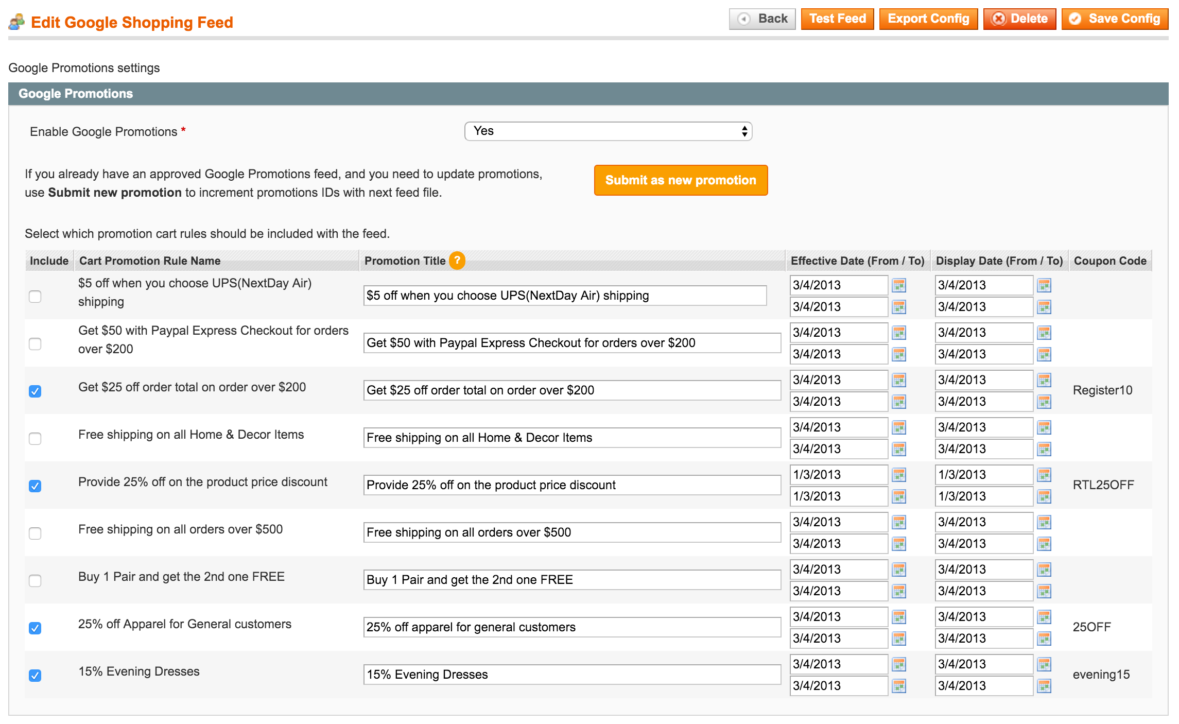Click the Save Config button
The image size is (1179, 724).
[1115, 19]
